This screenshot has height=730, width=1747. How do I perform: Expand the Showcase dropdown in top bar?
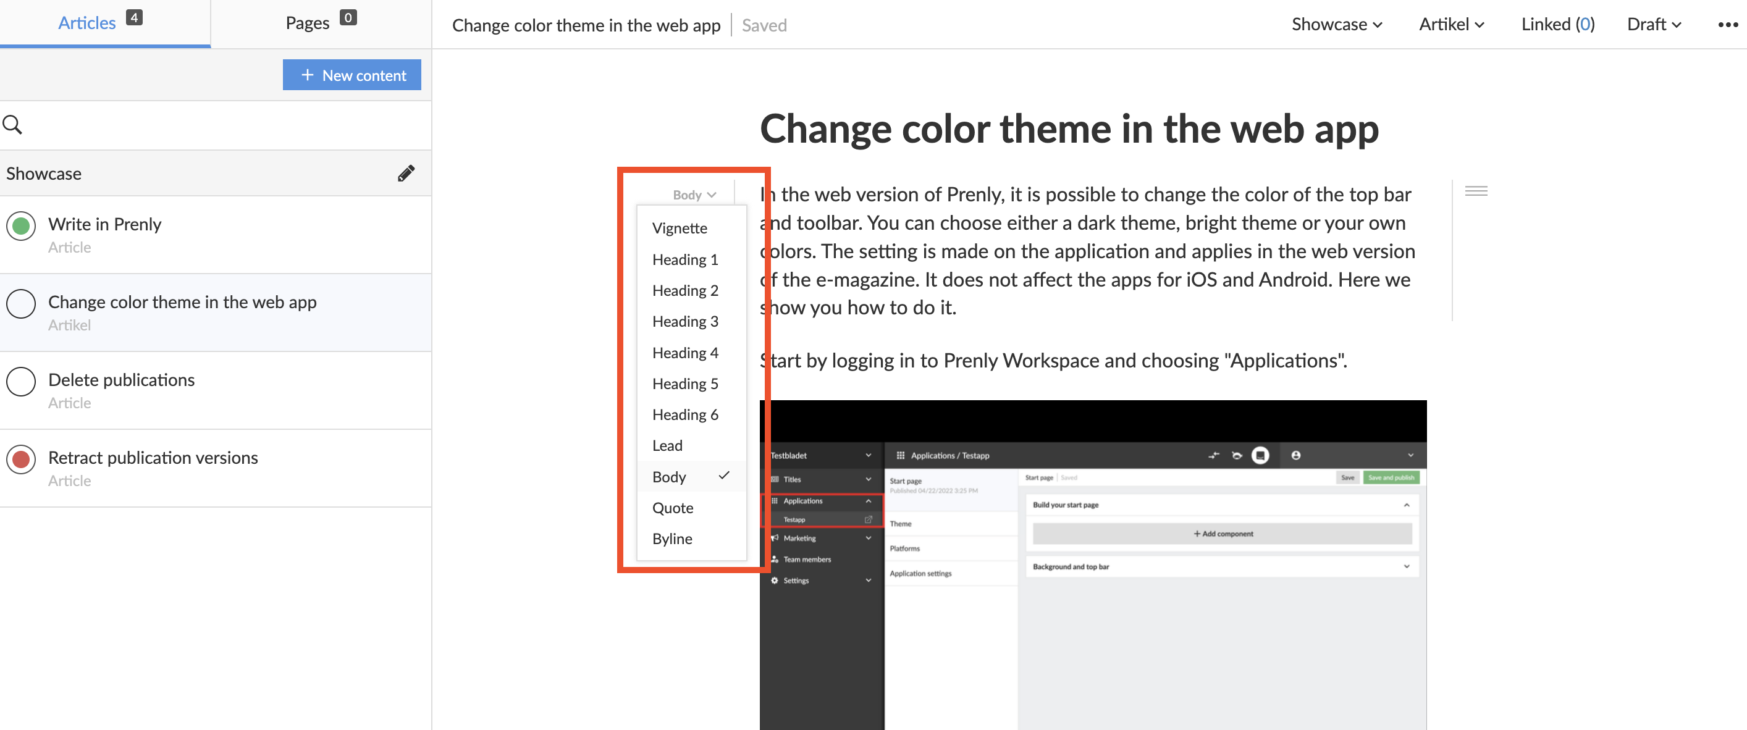1336,25
